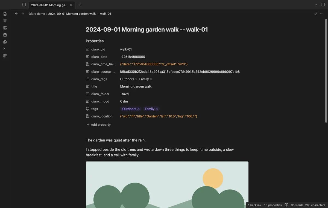
Task: Click the paragraph "The garden was quiet after the rain."
Action: coord(116,140)
